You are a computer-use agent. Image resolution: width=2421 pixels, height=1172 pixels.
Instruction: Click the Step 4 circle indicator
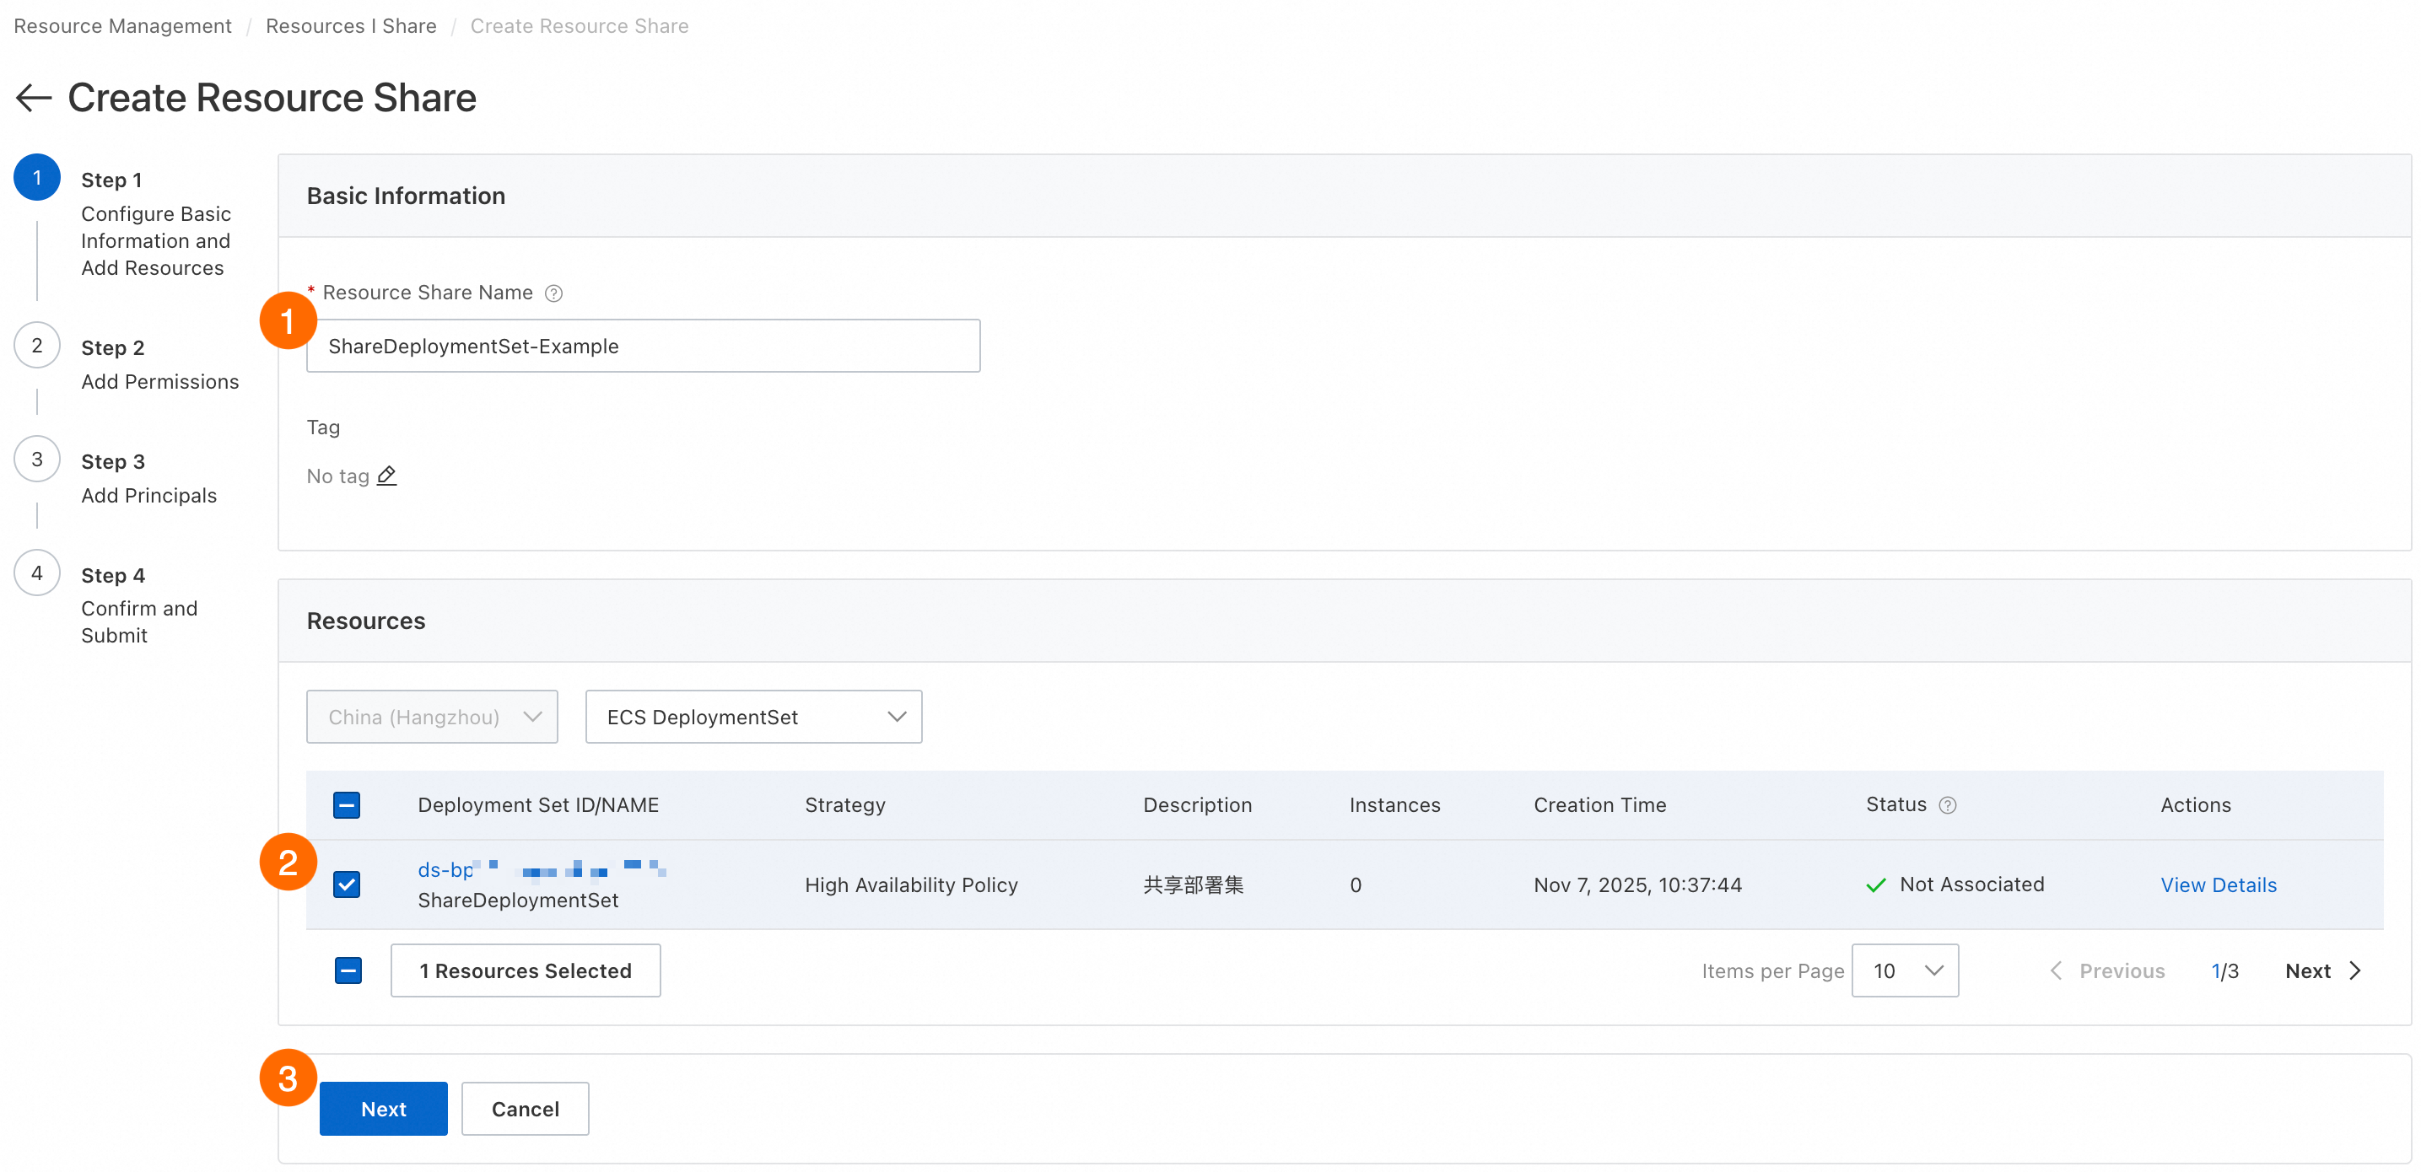(x=36, y=573)
